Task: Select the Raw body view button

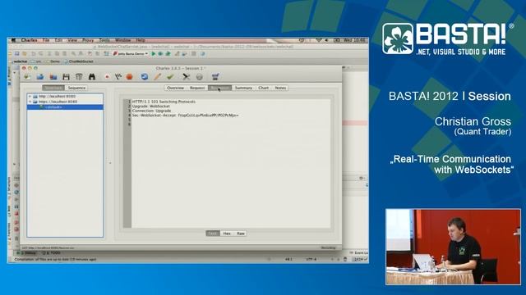Action: click(x=241, y=233)
